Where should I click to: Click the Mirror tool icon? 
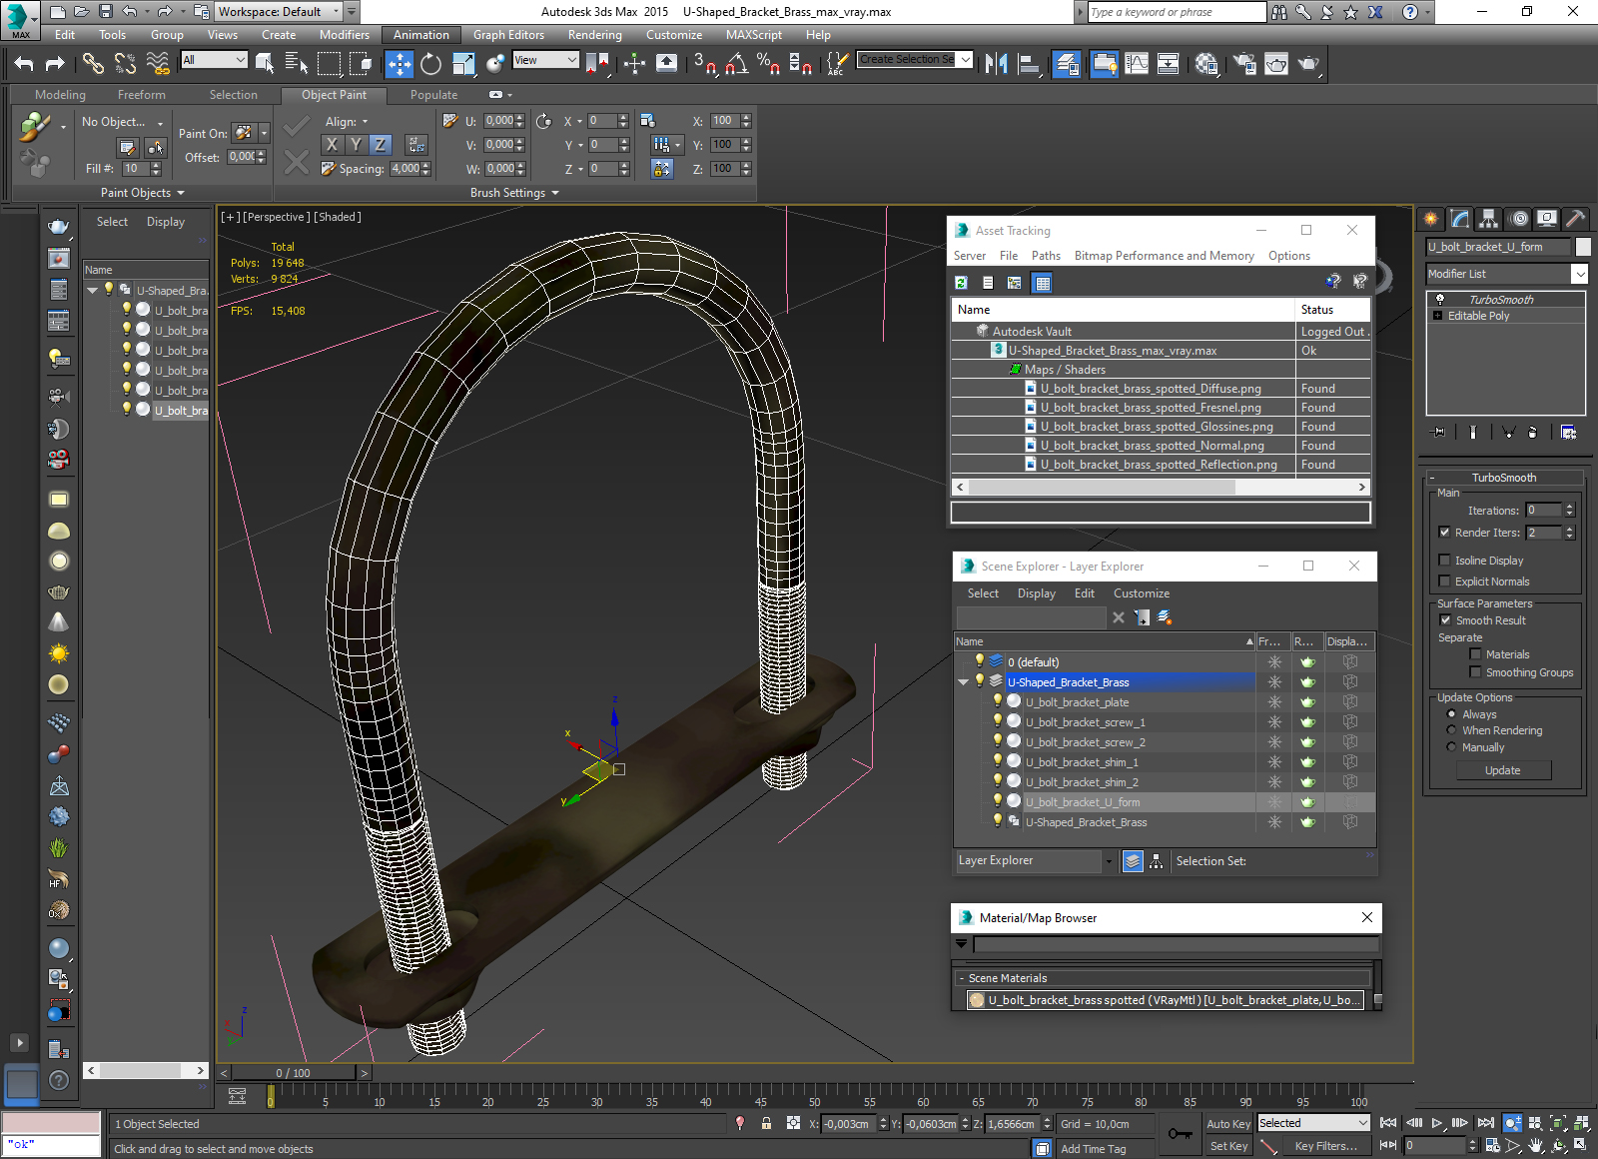(996, 64)
